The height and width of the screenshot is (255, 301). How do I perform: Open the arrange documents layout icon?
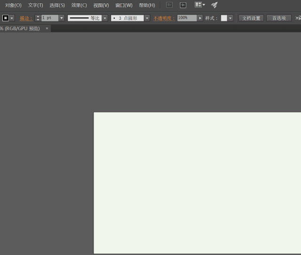199,5
